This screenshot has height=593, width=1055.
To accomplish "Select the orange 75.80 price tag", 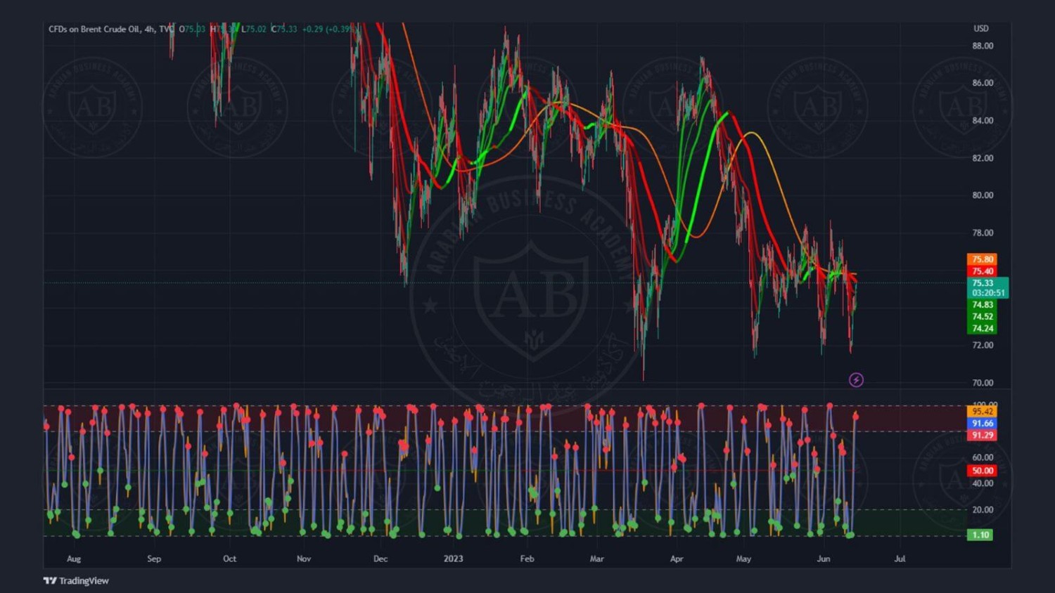I will [982, 259].
